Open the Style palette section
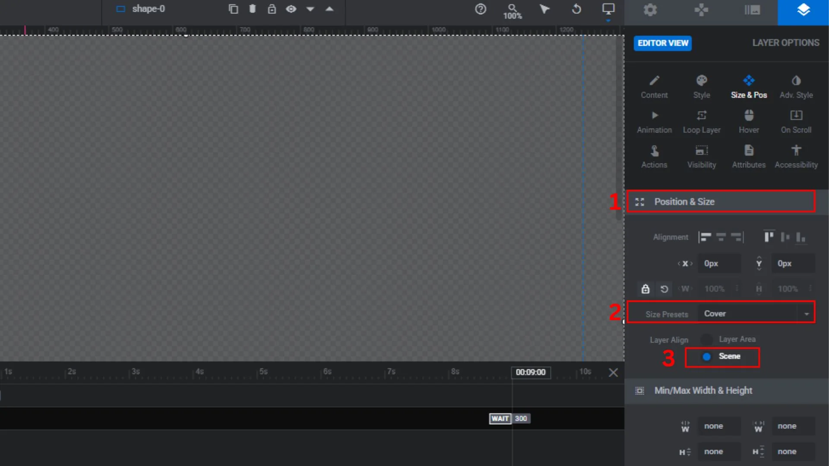The image size is (829, 466). click(702, 87)
